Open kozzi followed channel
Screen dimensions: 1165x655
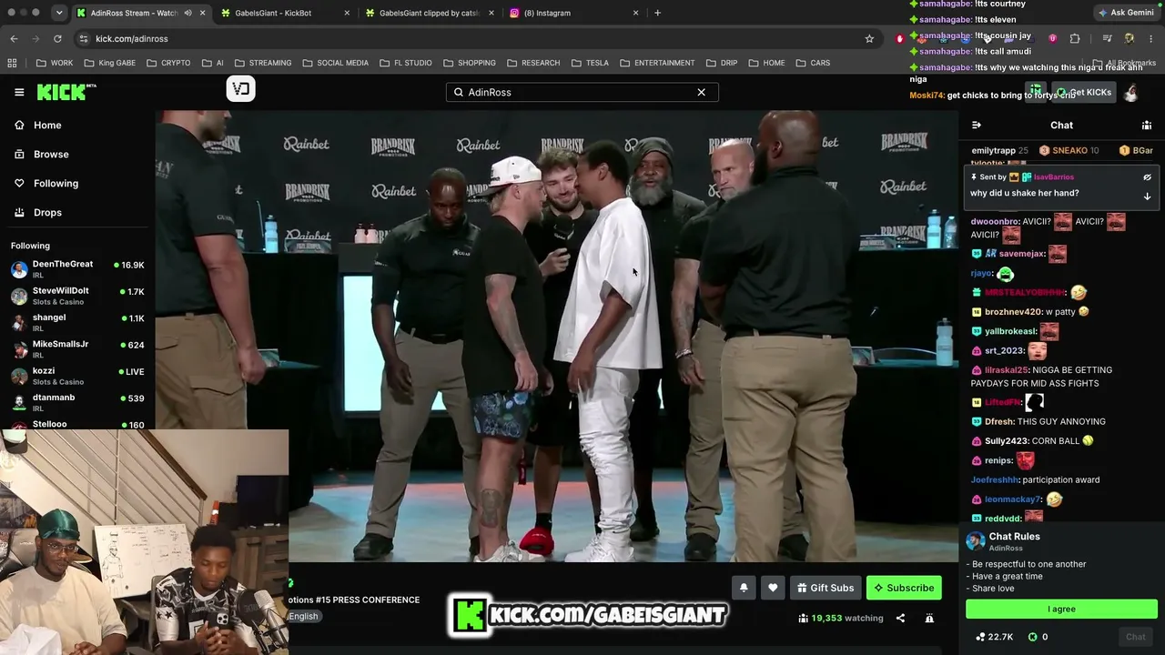pos(78,376)
